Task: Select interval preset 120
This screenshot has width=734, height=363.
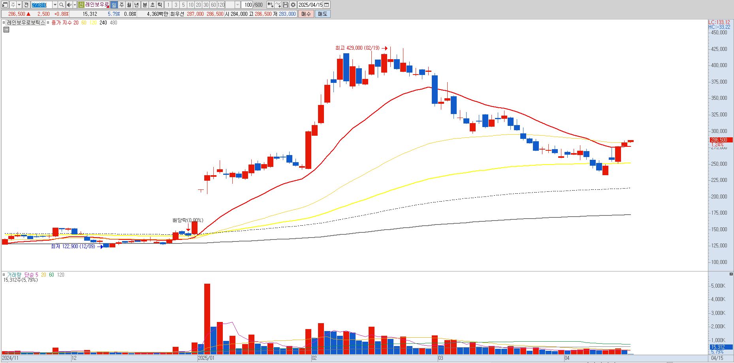Action: click(x=221, y=5)
